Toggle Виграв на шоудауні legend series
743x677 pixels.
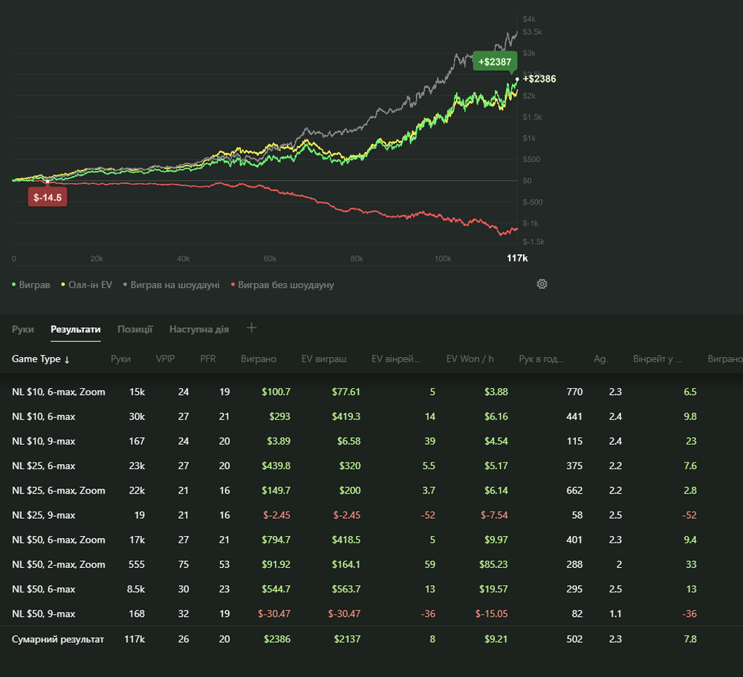pyautogui.click(x=171, y=285)
